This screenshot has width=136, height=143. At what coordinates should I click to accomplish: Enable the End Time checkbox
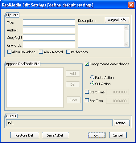[87, 100]
